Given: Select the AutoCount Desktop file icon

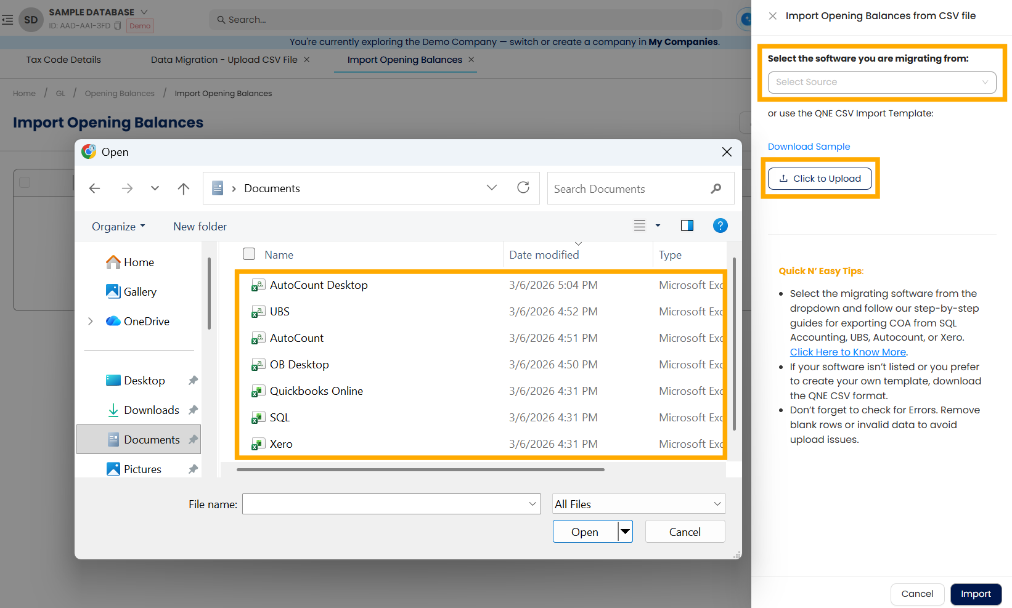Looking at the screenshot, I should [x=258, y=285].
